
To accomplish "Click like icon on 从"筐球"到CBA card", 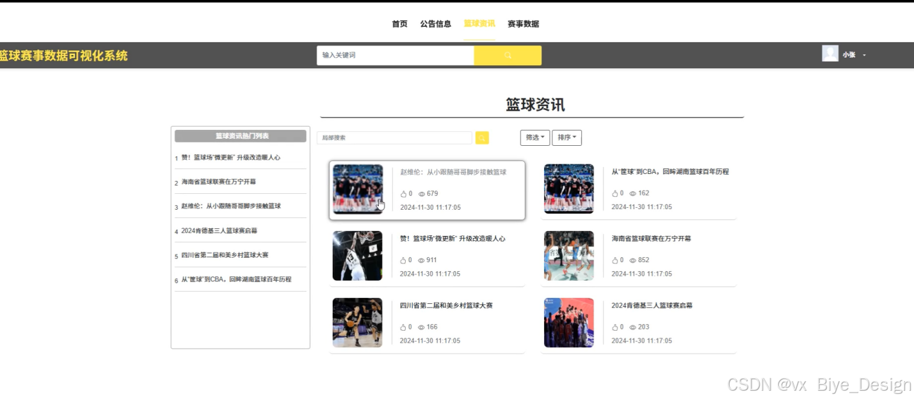I will point(615,193).
